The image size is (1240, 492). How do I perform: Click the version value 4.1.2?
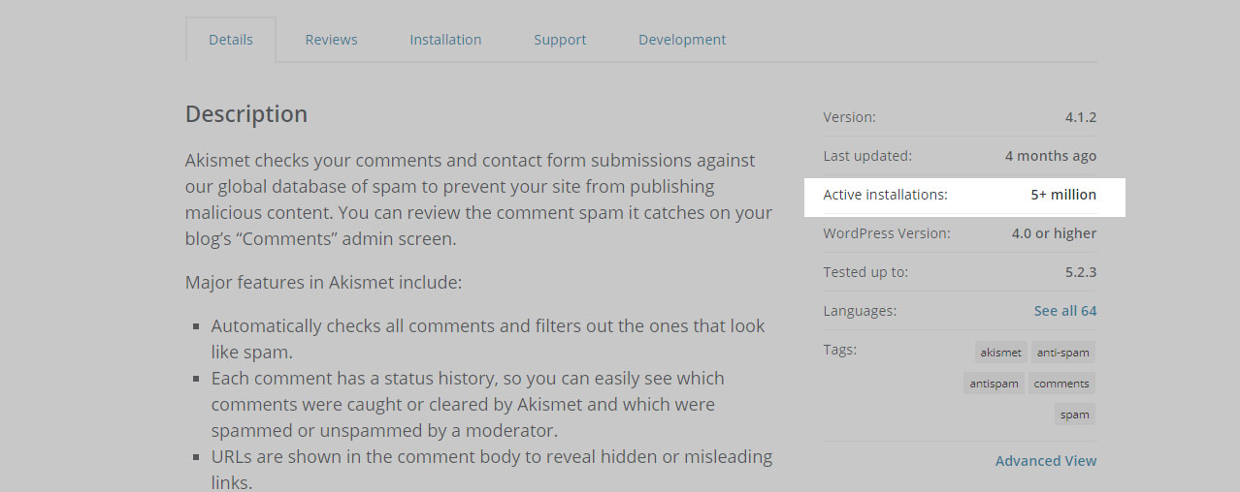[1081, 117]
